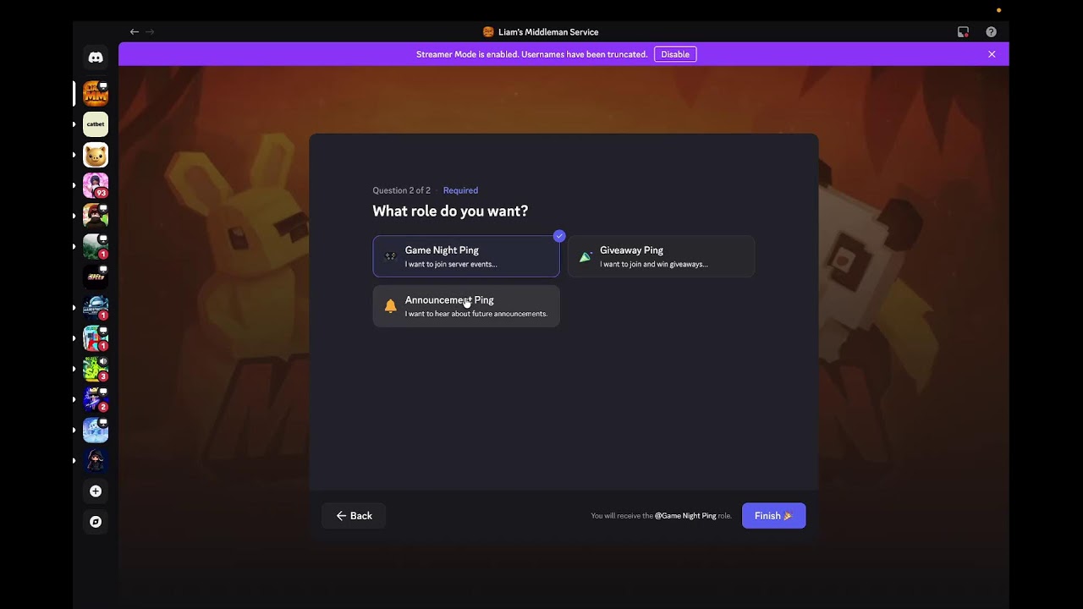This screenshot has width=1083, height=609.
Task: Open the green forest server icon
Action: (x=96, y=246)
